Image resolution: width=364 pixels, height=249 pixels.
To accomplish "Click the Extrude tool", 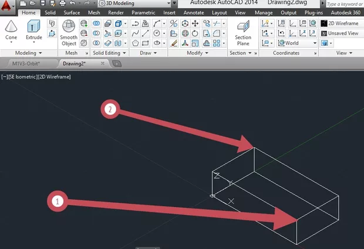I will (x=33, y=30).
